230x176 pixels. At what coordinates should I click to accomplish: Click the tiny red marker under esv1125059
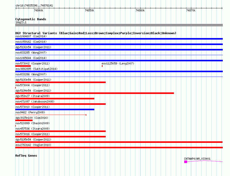[102, 66]
